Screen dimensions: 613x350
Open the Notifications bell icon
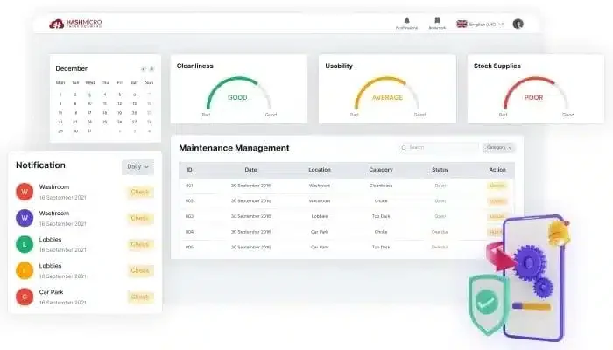407,20
